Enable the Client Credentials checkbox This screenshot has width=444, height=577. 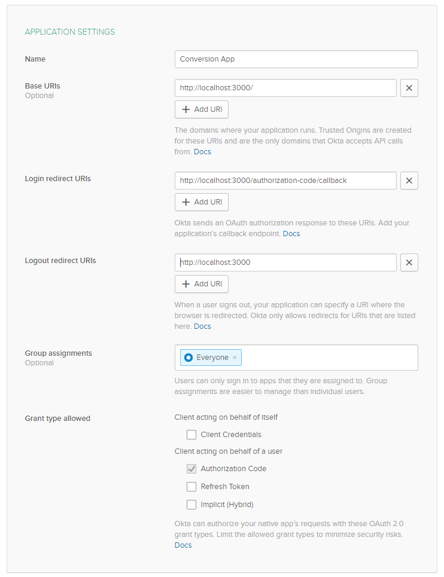pos(191,435)
